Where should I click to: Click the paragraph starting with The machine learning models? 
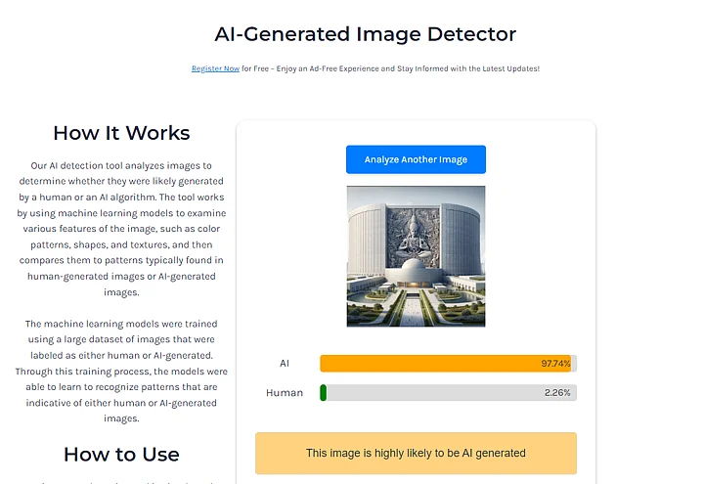tap(121, 371)
